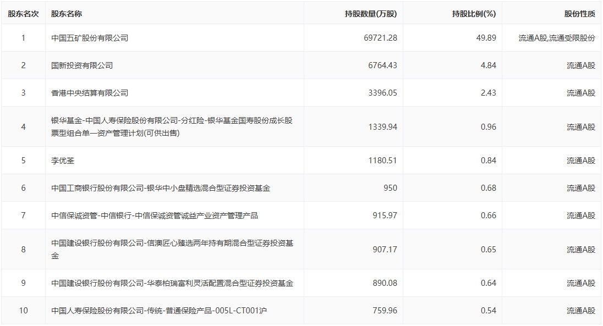The width and height of the screenshot is (603, 326).
Task: Sort by 持股数量(万股) column header
Action: (371, 14)
